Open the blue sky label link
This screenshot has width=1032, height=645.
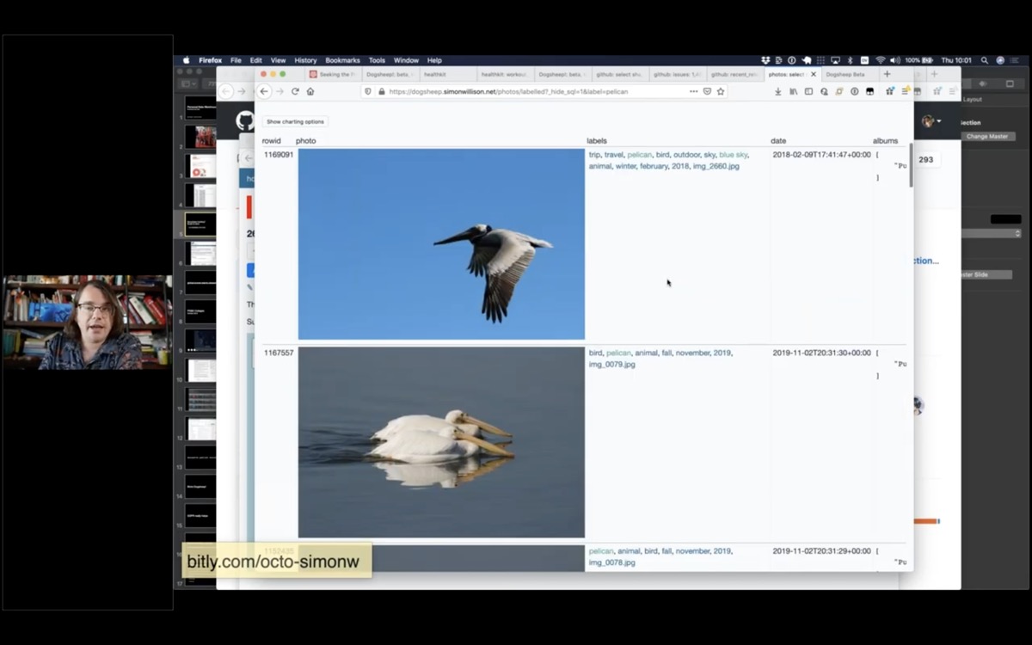click(733, 155)
